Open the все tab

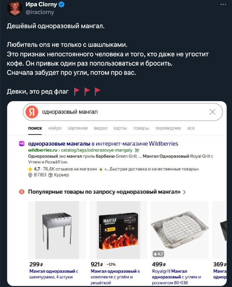pos(191,128)
